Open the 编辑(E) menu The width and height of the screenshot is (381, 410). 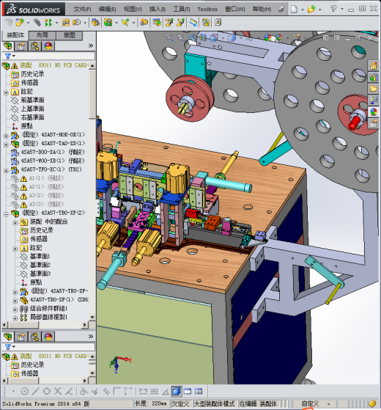click(x=107, y=9)
